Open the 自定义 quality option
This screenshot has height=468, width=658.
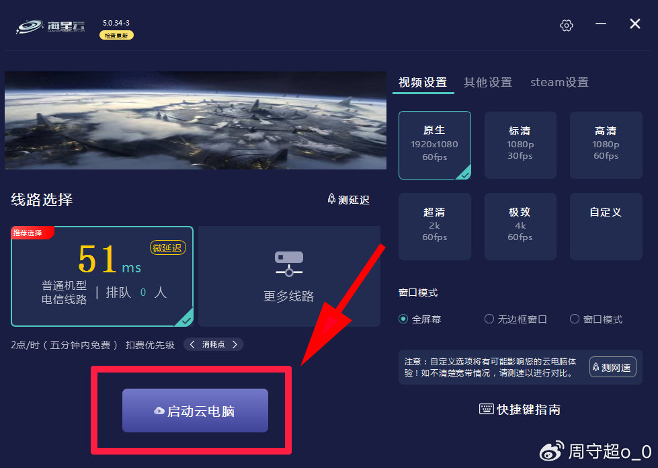click(x=606, y=226)
